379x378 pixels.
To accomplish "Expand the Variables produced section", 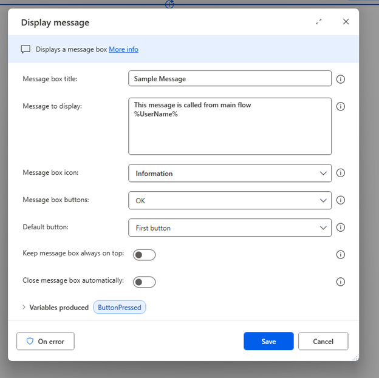I will pyautogui.click(x=24, y=308).
